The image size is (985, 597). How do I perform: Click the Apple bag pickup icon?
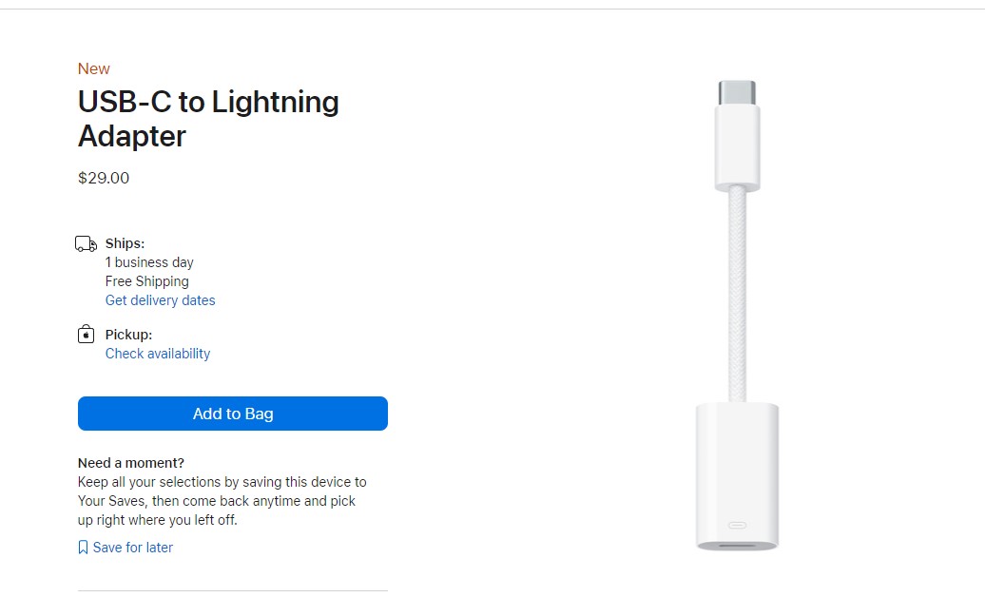86,336
